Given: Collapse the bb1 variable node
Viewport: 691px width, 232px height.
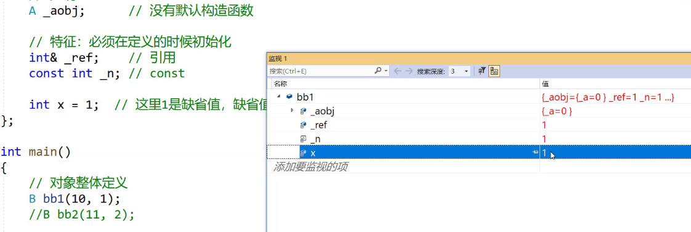Looking at the screenshot, I should 278,96.
